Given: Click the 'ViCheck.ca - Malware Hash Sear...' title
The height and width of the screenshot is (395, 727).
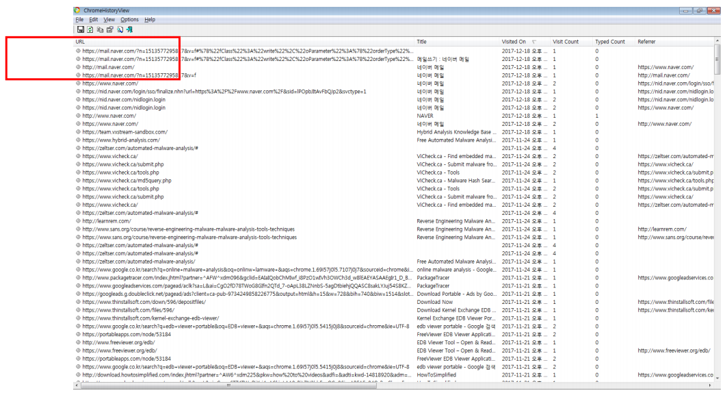Looking at the screenshot, I should [x=455, y=181].
